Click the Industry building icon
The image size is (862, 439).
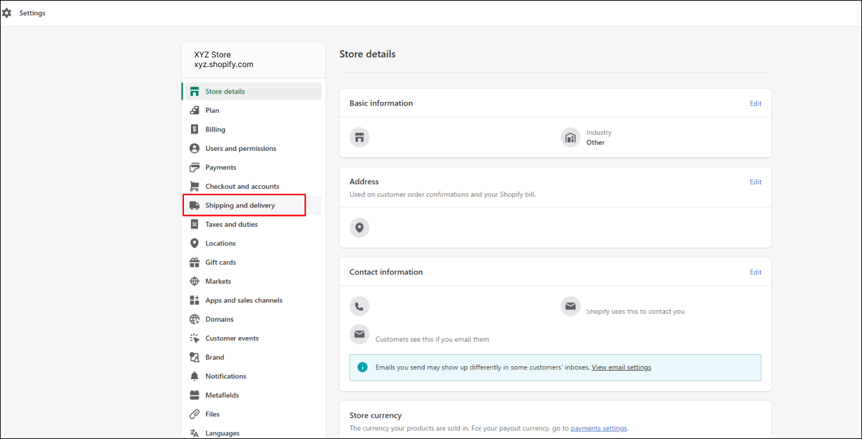[570, 137]
